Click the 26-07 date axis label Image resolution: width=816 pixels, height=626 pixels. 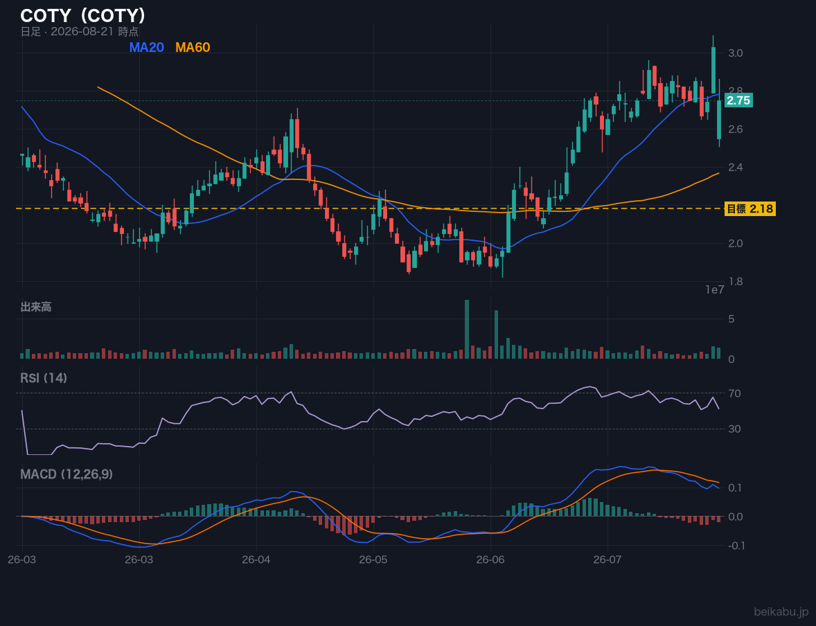pos(607,560)
